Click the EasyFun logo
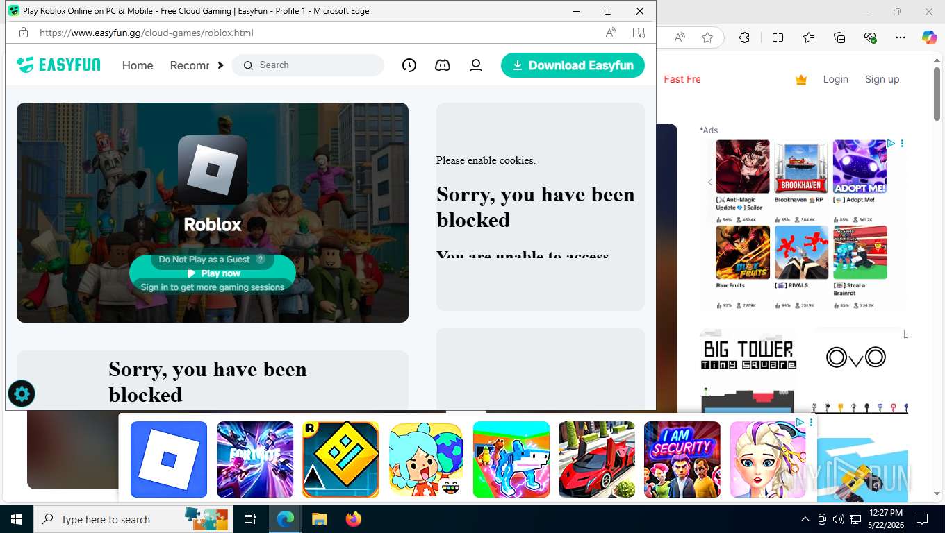 [58, 65]
